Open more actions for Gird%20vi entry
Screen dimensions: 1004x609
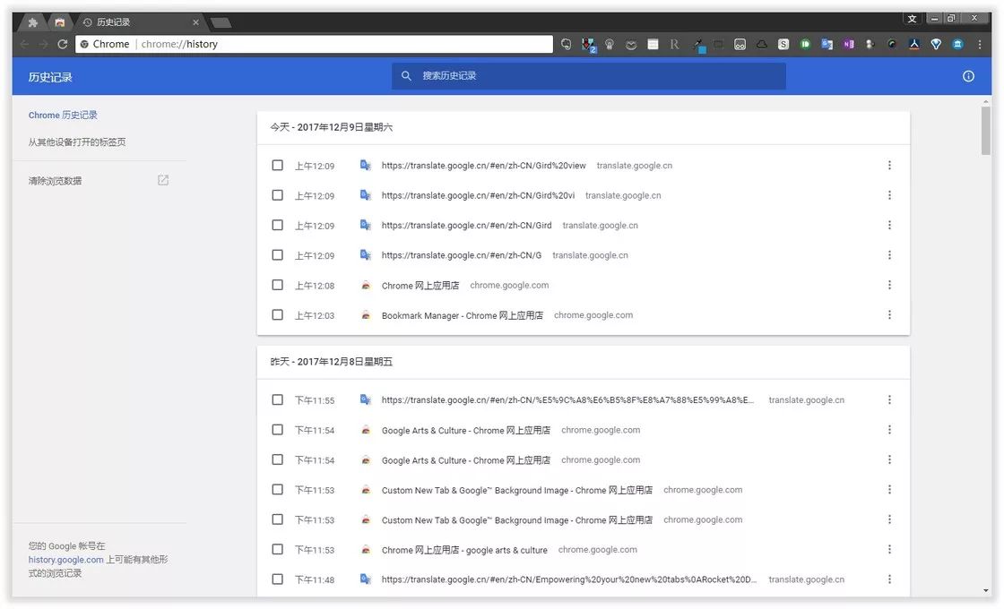[889, 195]
